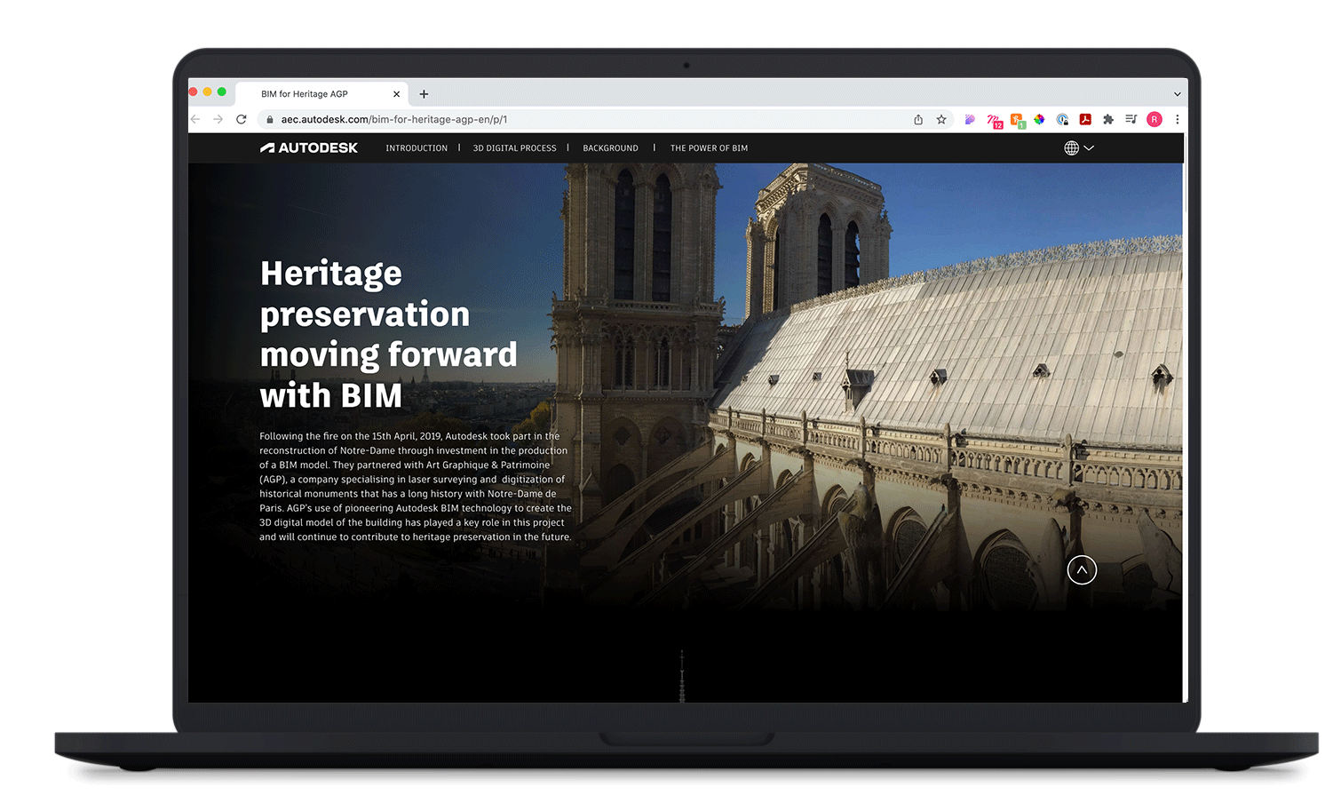The width and height of the screenshot is (1341, 803).
Task: Click the Autodesk logo
Action: (309, 148)
